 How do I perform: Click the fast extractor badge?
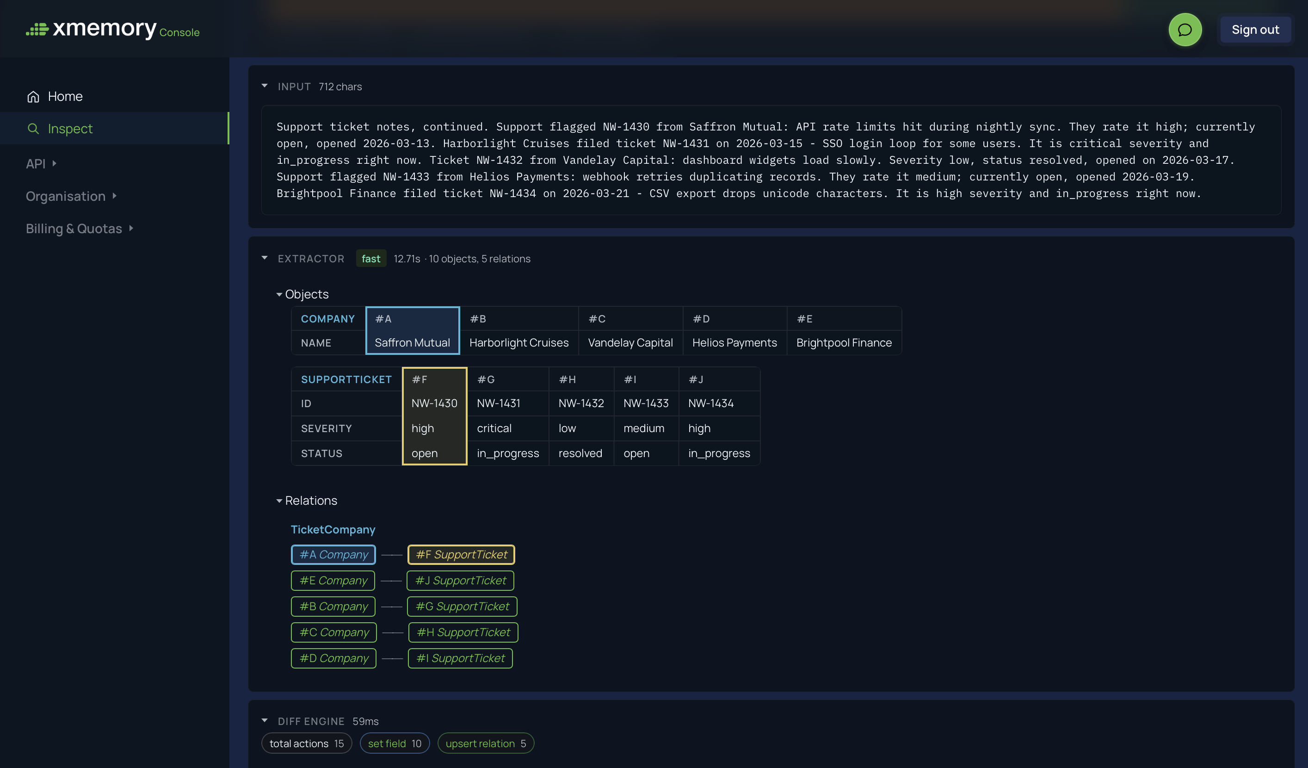[x=370, y=259]
